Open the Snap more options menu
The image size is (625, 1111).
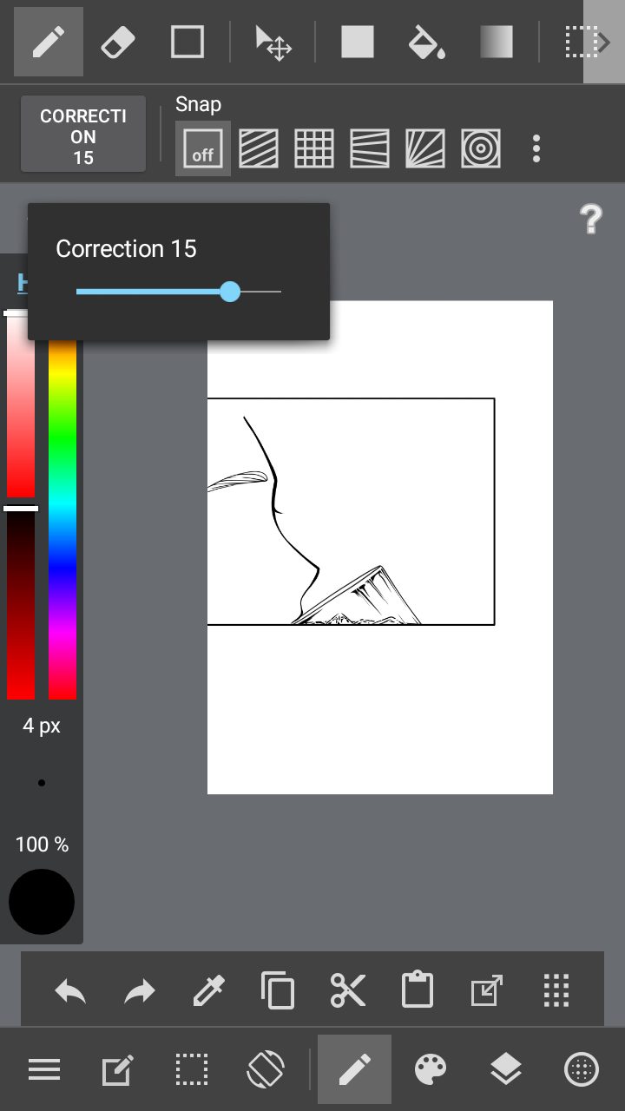click(x=536, y=148)
